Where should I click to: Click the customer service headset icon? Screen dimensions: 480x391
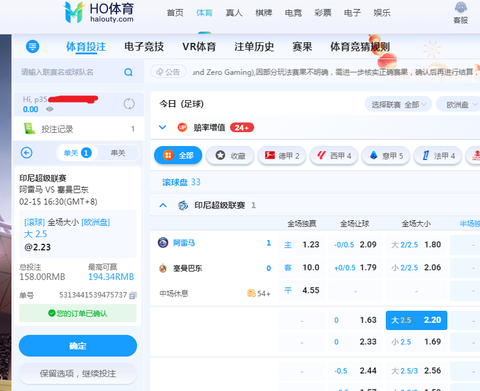pos(460,8)
